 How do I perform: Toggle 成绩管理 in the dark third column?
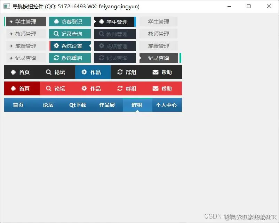115,46
